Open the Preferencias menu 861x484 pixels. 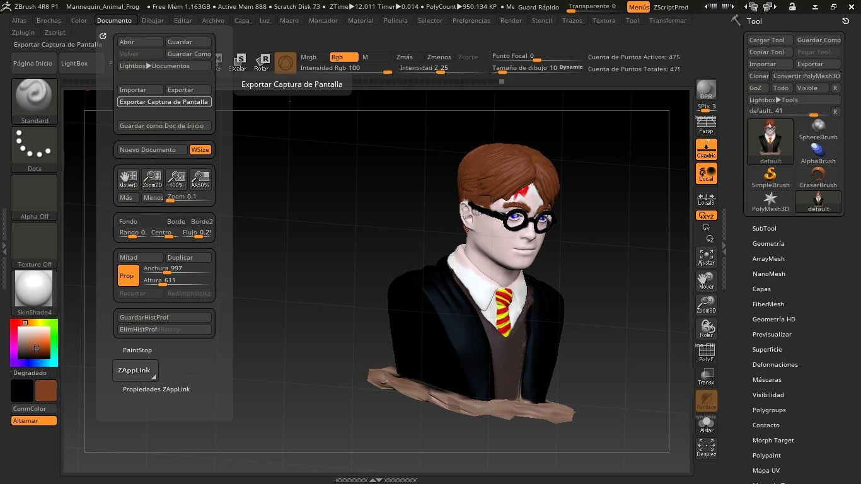coord(471,20)
